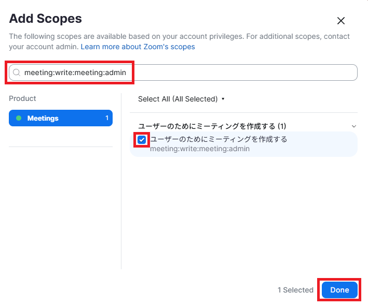Image resolution: width=368 pixels, height=307 pixels.
Task: Open the Select All dropdown arrow
Action: pos(223,99)
